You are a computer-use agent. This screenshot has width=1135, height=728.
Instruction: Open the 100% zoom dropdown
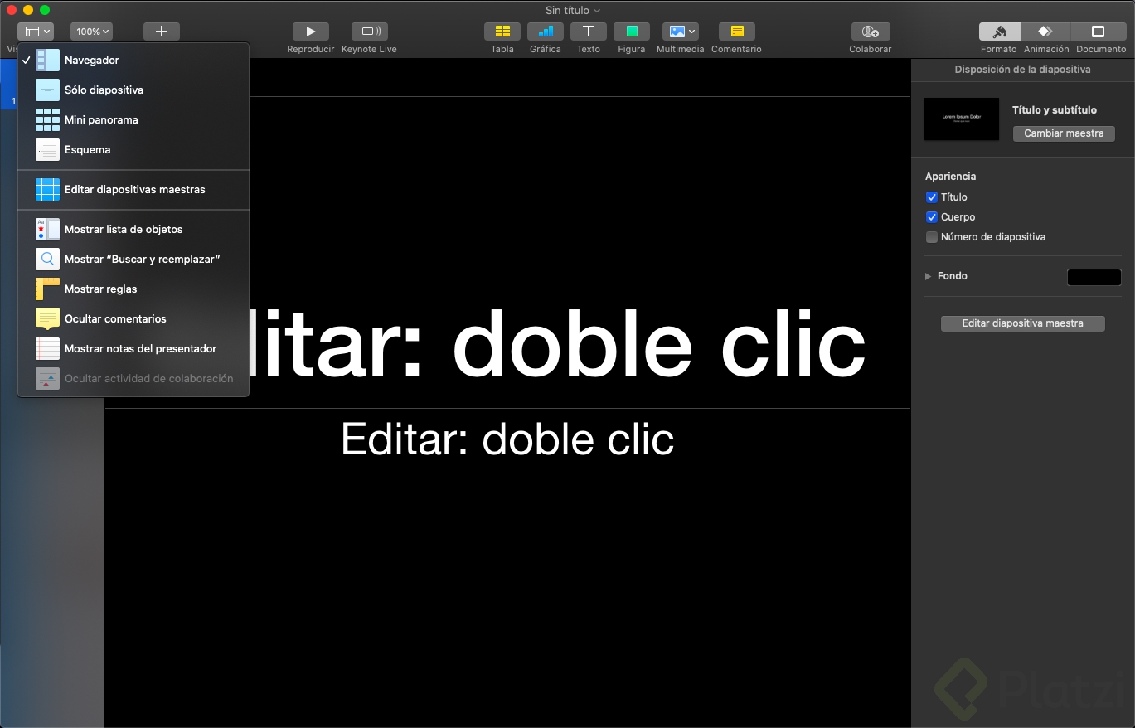[x=91, y=32]
